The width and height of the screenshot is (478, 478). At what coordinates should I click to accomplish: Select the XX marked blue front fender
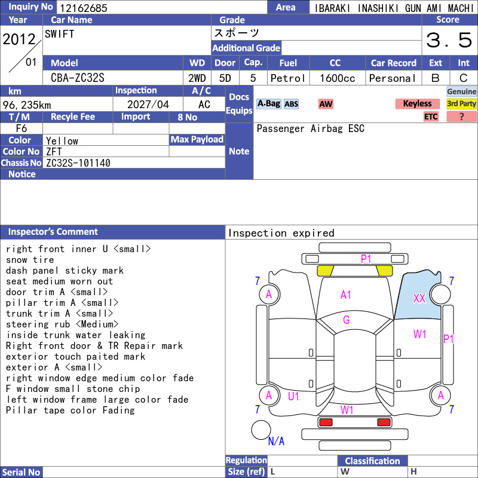click(x=418, y=296)
